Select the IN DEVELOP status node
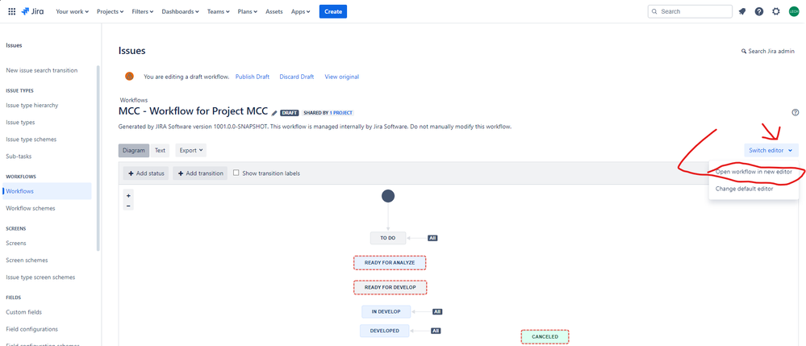806x346 pixels. point(386,311)
